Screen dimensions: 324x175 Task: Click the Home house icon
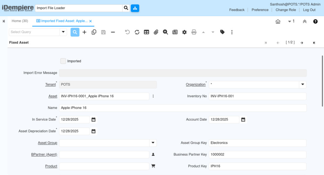click(x=278, y=21)
